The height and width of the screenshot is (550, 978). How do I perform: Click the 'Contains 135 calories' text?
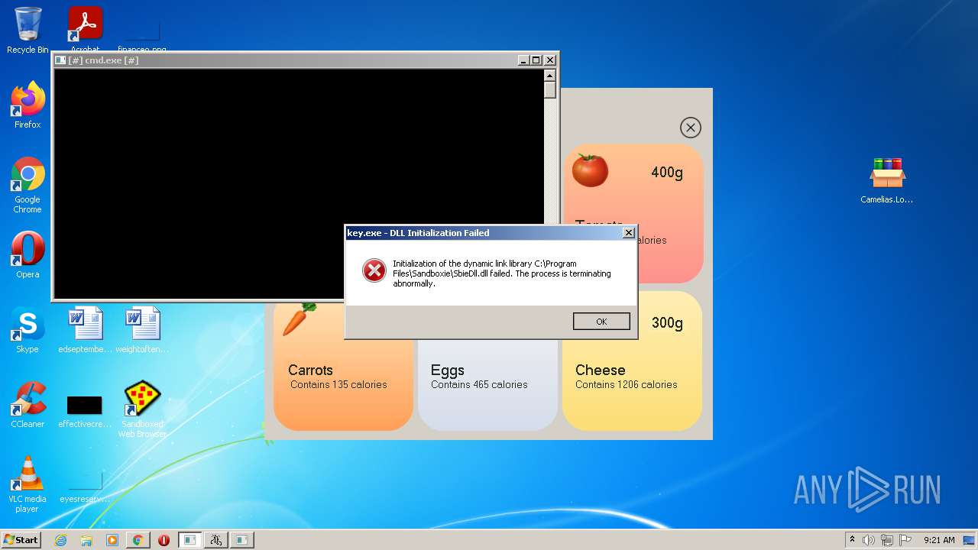click(338, 384)
